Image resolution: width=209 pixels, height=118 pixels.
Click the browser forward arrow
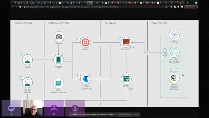[16, 7]
